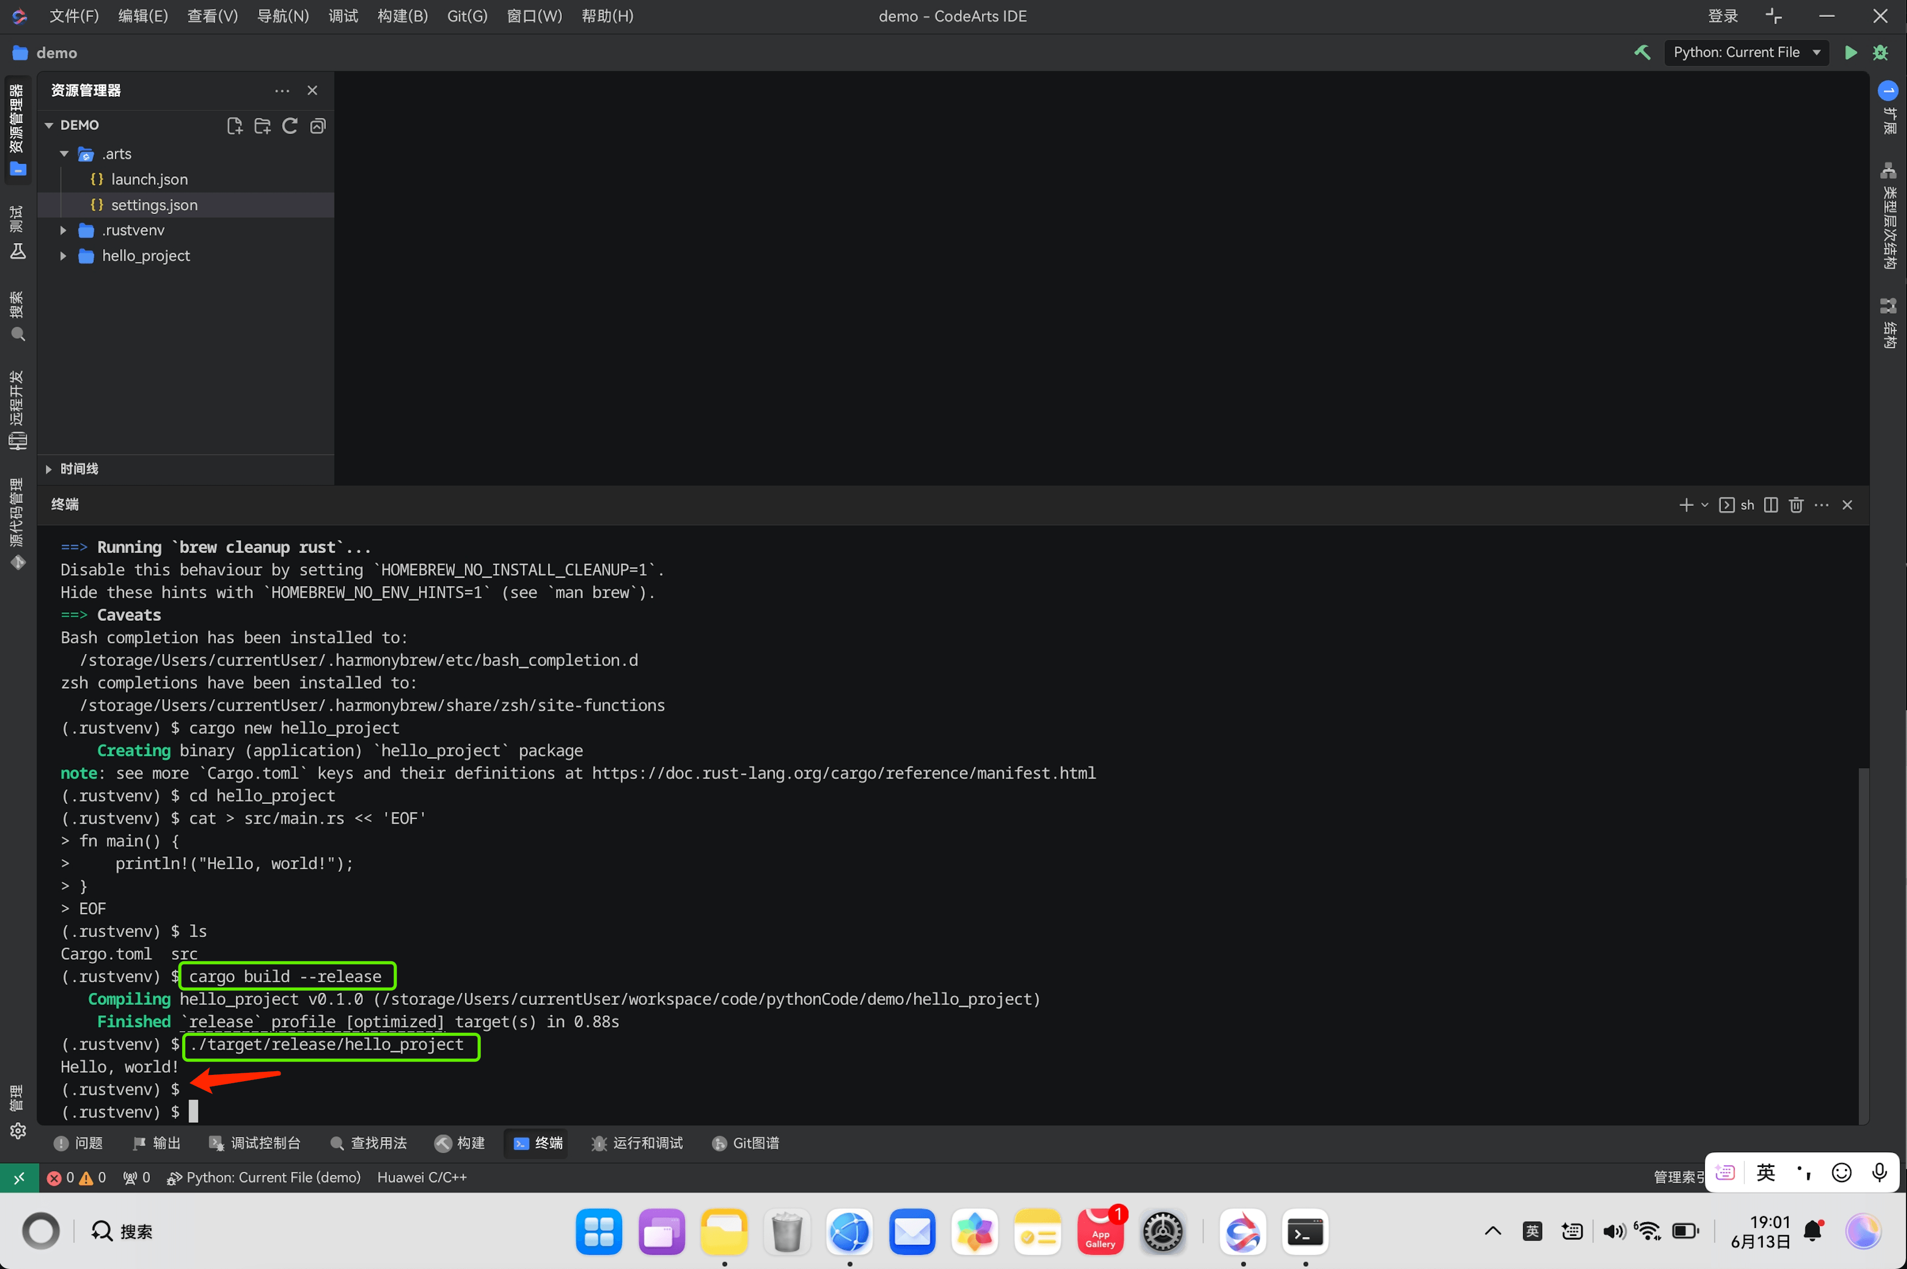Close the 资源管理器 explorer panel

click(x=313, y=90)
